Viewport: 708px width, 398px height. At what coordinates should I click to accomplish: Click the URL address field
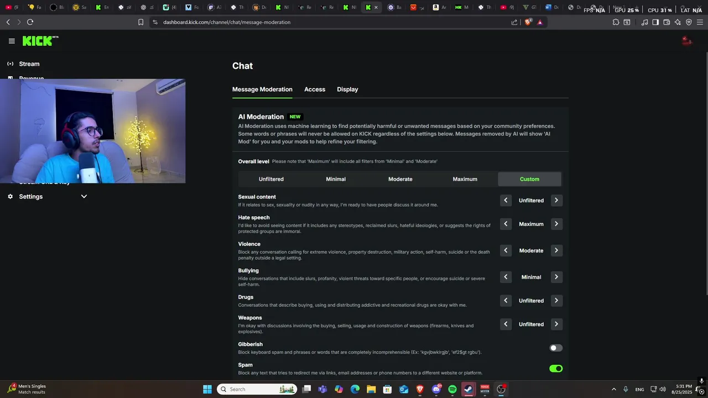pos(332,22)
